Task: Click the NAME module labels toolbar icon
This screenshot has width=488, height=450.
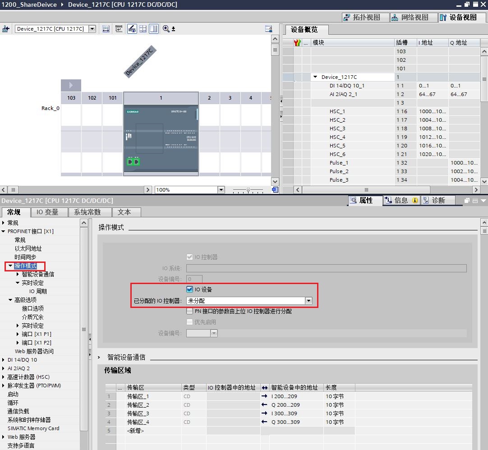Action: coord(119,28)
